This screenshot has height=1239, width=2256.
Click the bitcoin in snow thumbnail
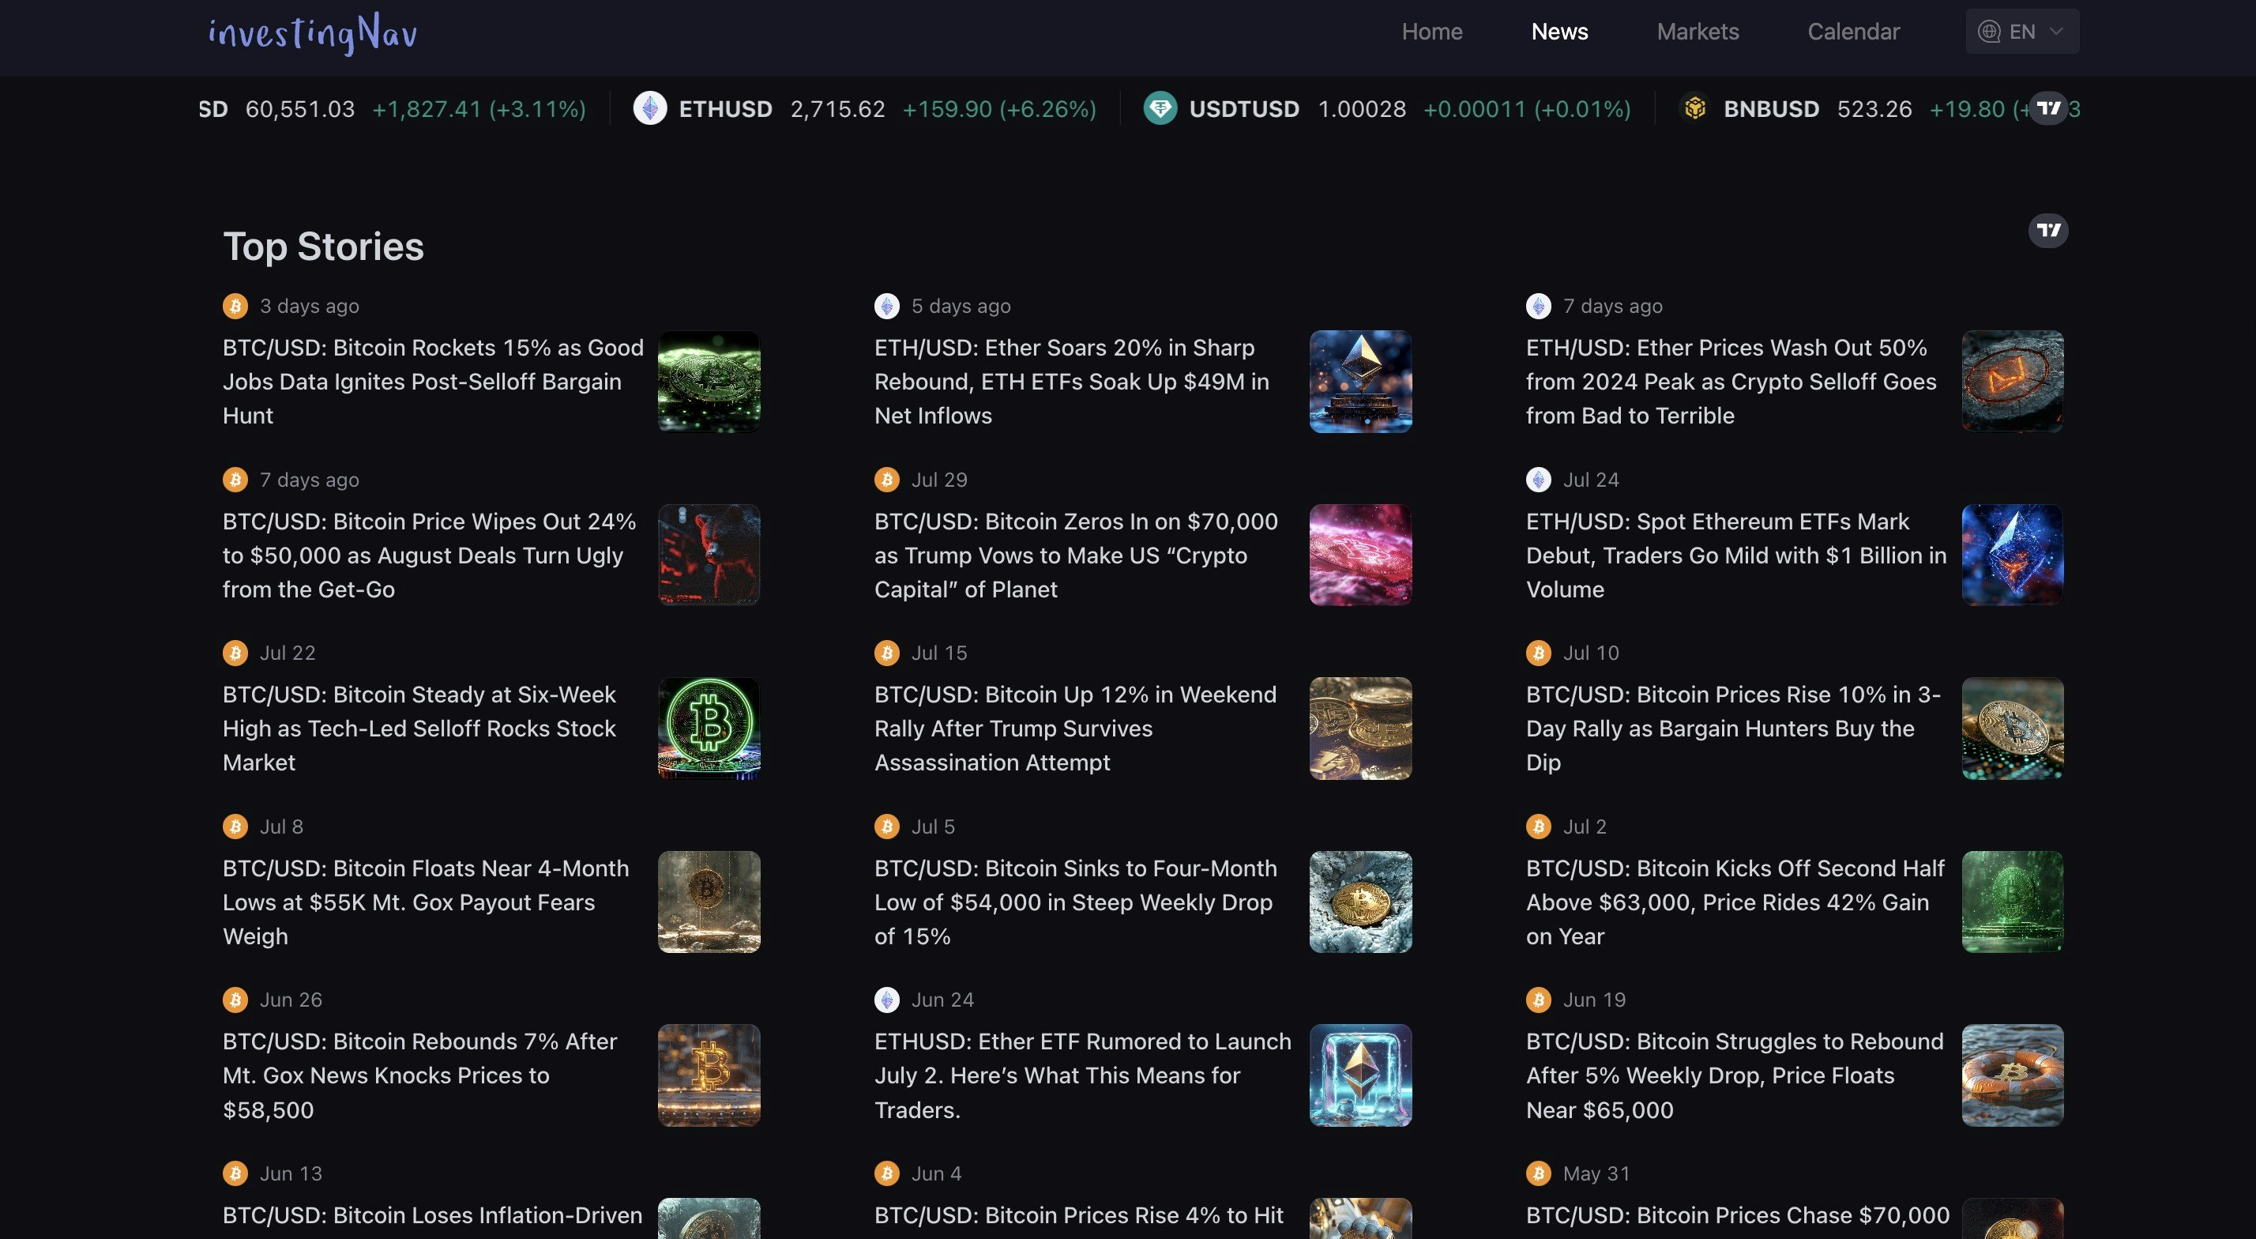pyautogui.click(x=1360, y=902)
